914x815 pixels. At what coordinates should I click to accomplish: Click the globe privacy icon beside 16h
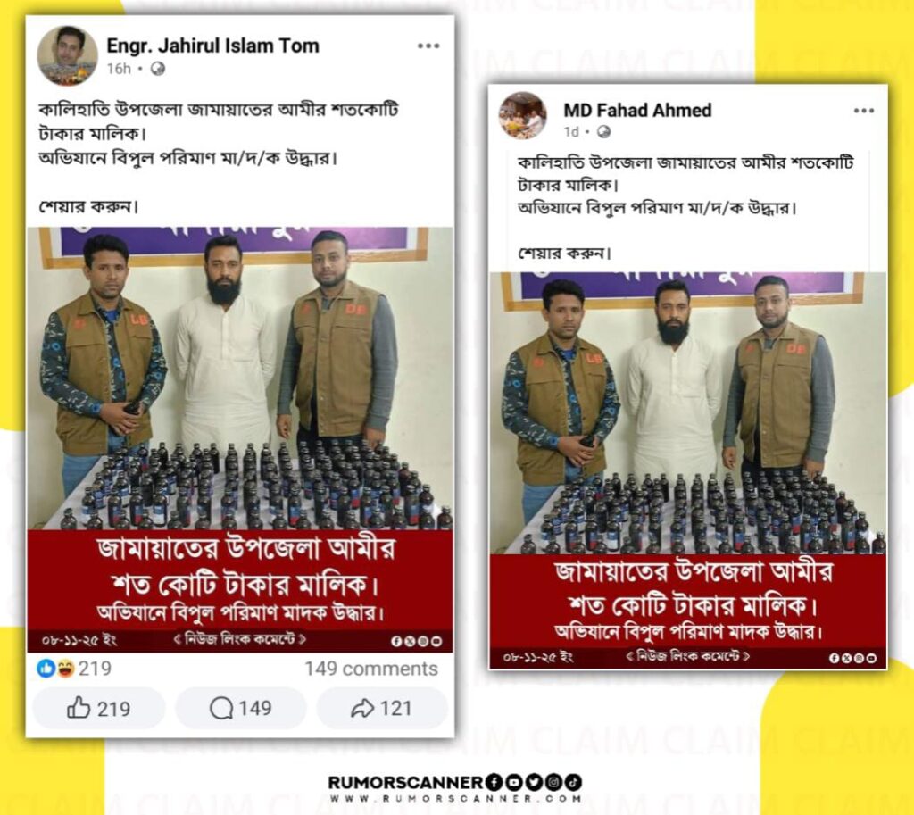157,69
